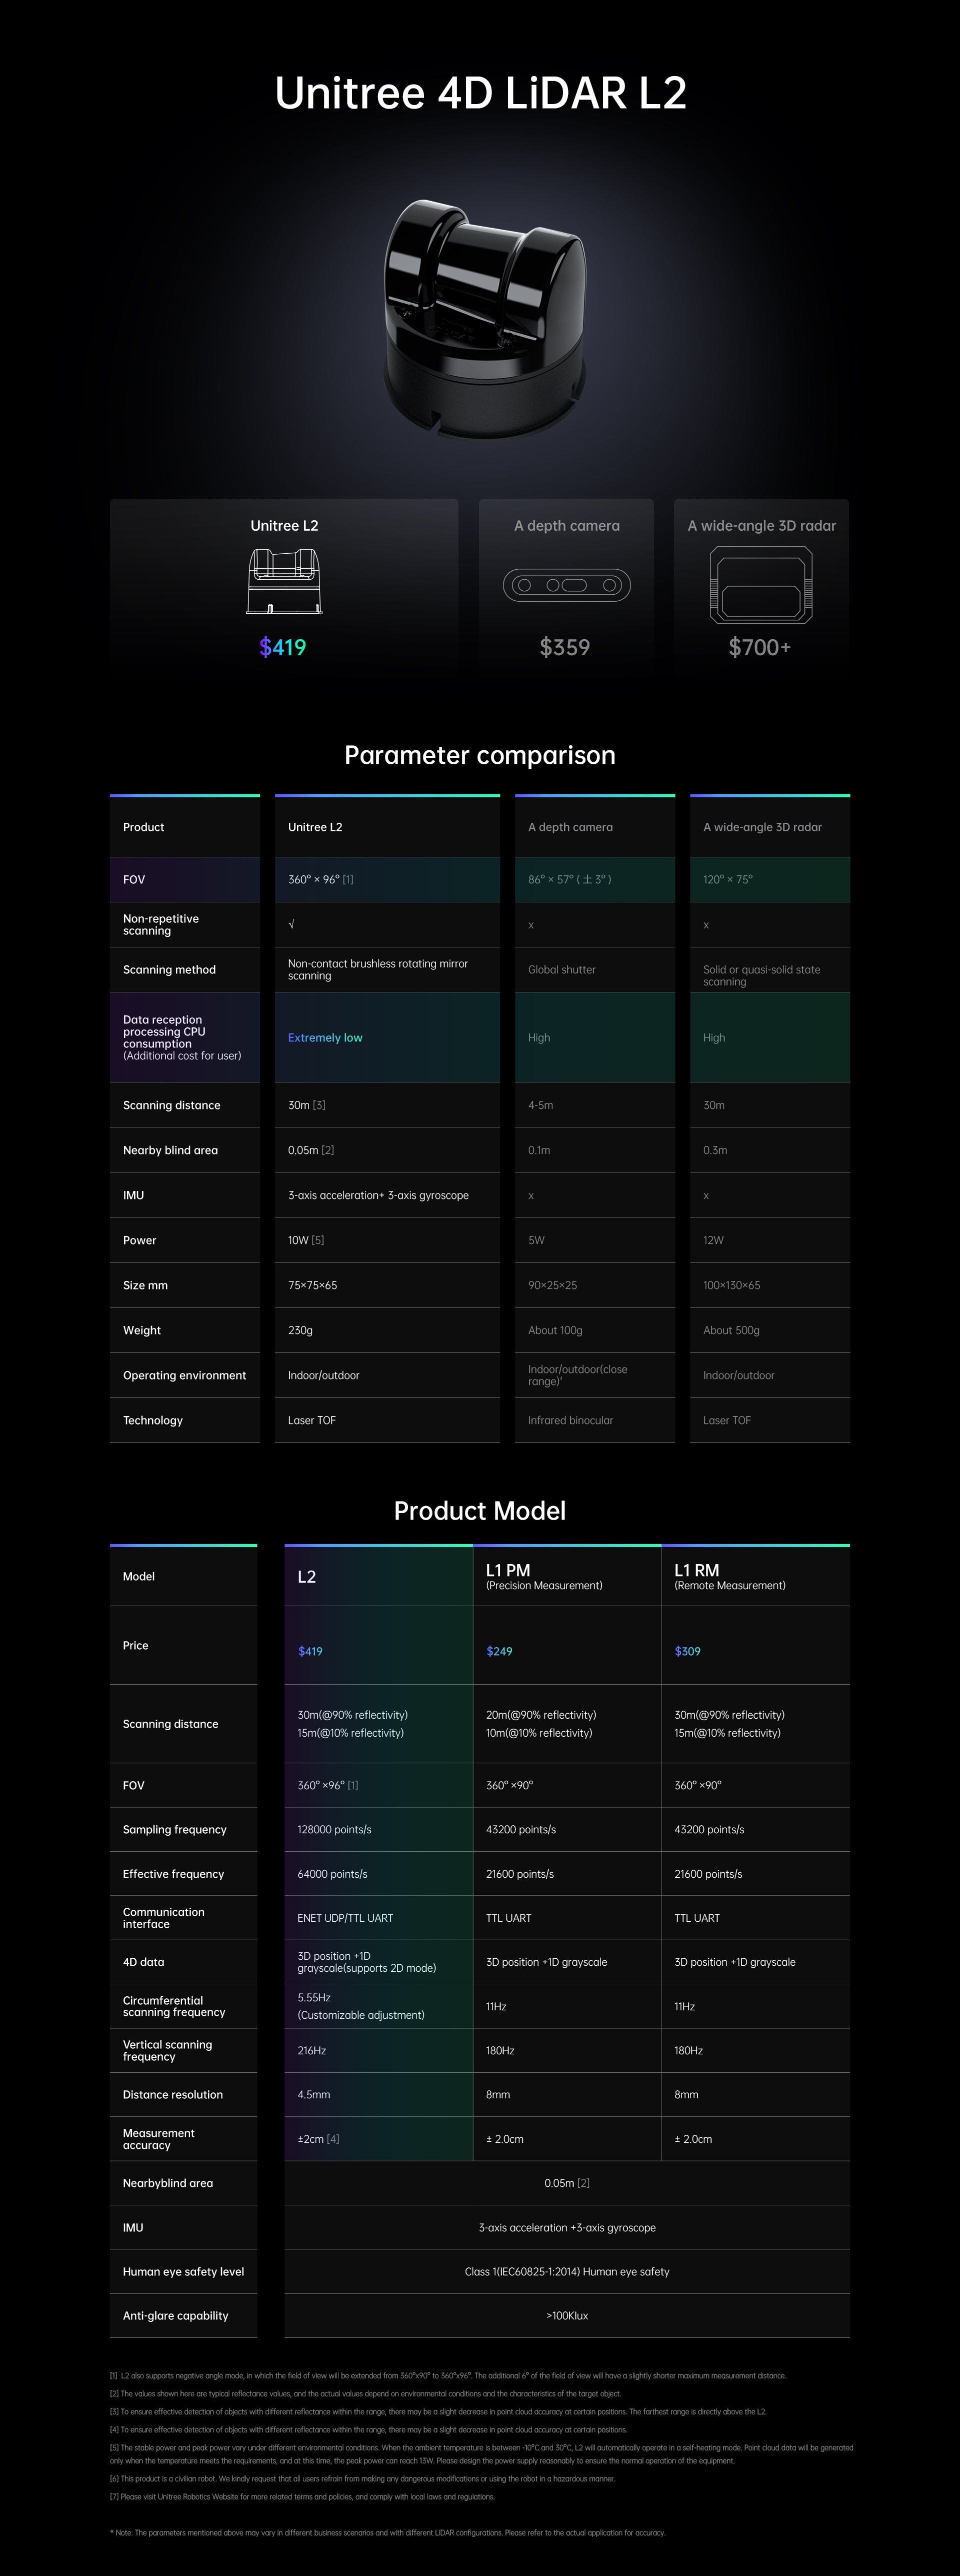The image size is (960, 2576).
Task: Click footnote marker [1] beside 360° × 96° FOV
Action: [x=348, y=880]
